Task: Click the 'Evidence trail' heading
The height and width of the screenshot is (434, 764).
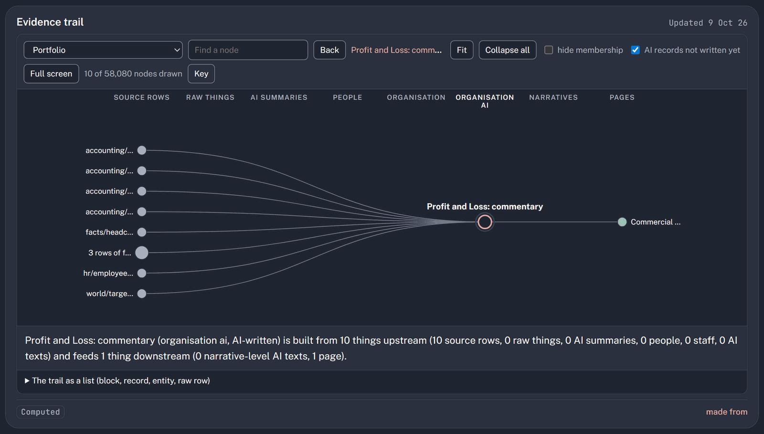Action: [x=50, y=22]
